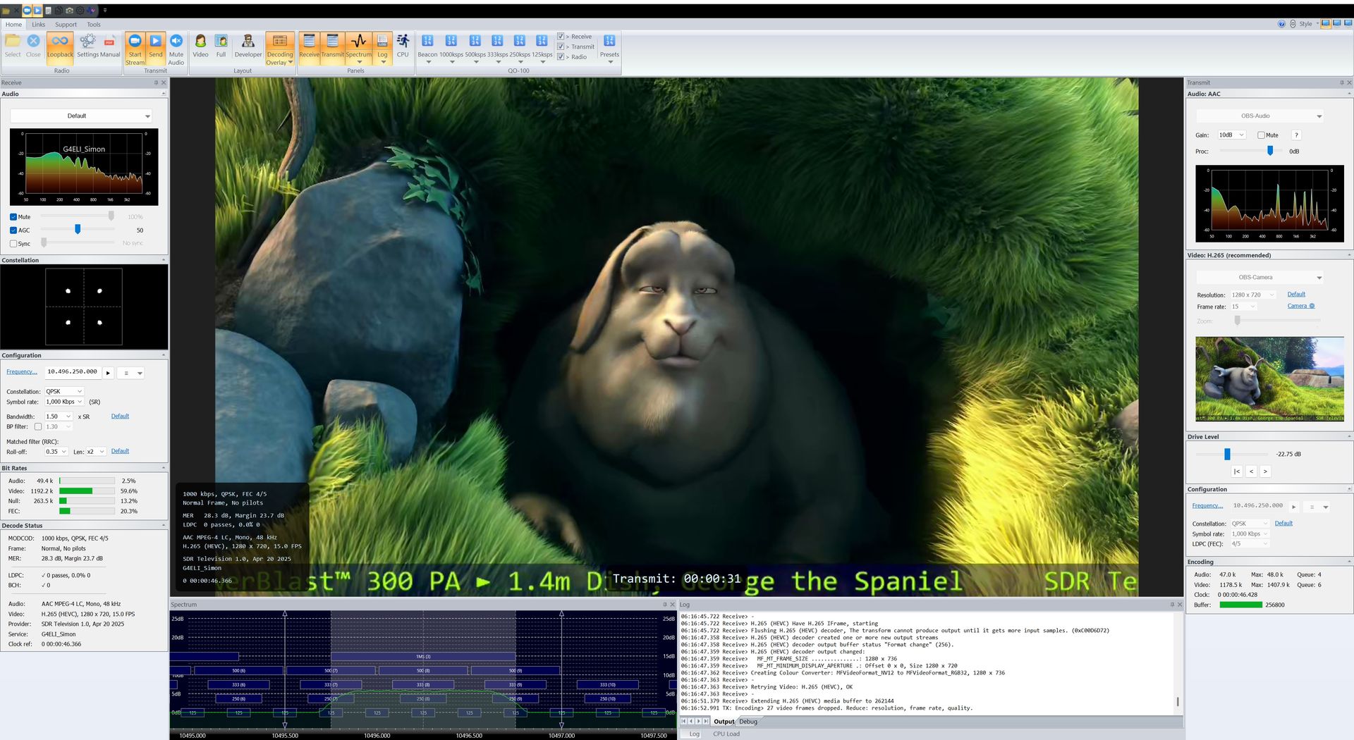Click the 1000ksps QO-100 icon

point(451,47)
